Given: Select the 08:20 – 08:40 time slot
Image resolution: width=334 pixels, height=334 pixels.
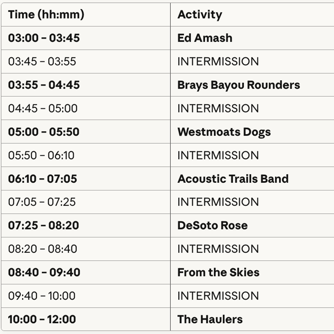Looking at the screenshot, I should coord(42,249).
